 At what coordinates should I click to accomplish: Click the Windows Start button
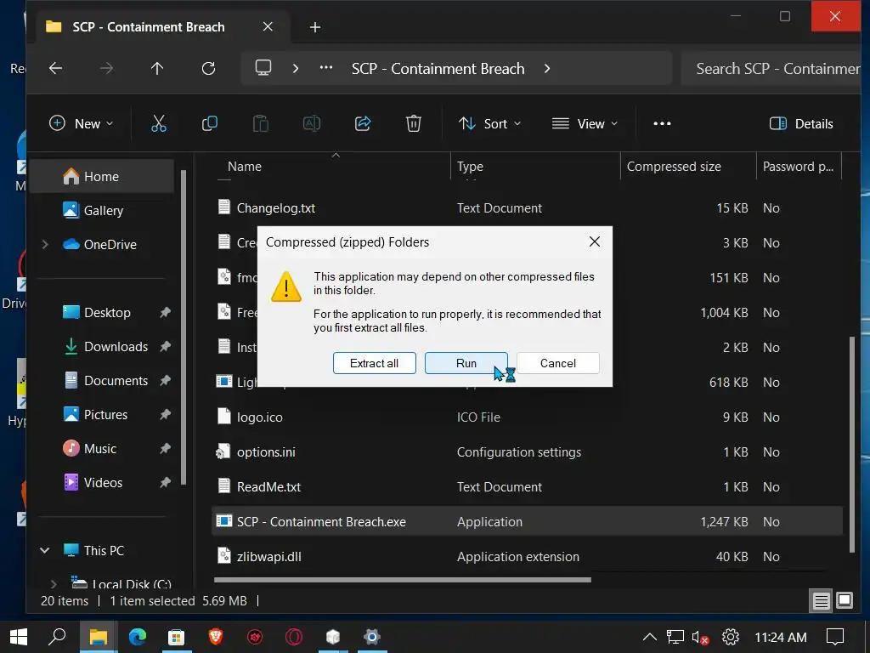point(19,637)
